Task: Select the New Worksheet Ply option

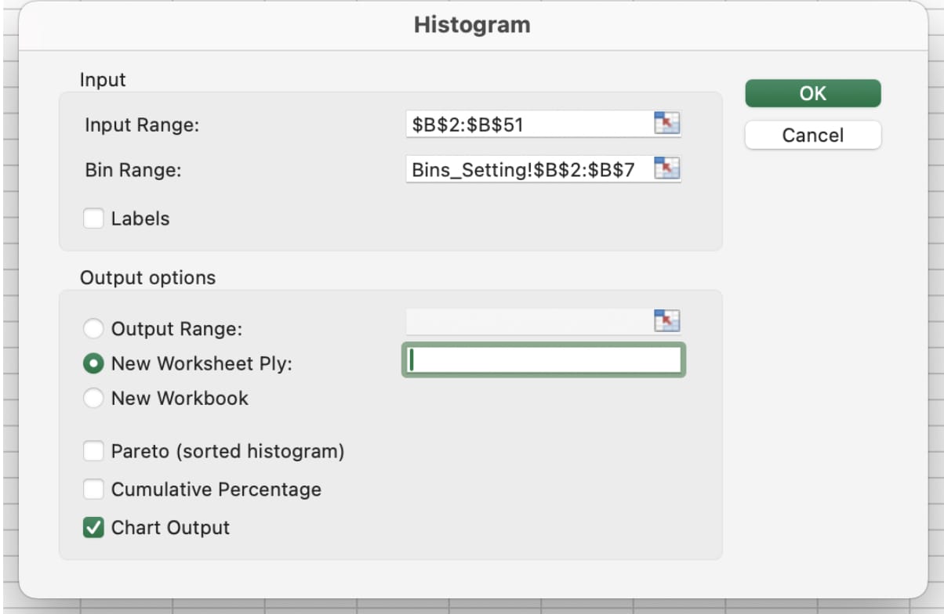Action: tap(93, 363)
